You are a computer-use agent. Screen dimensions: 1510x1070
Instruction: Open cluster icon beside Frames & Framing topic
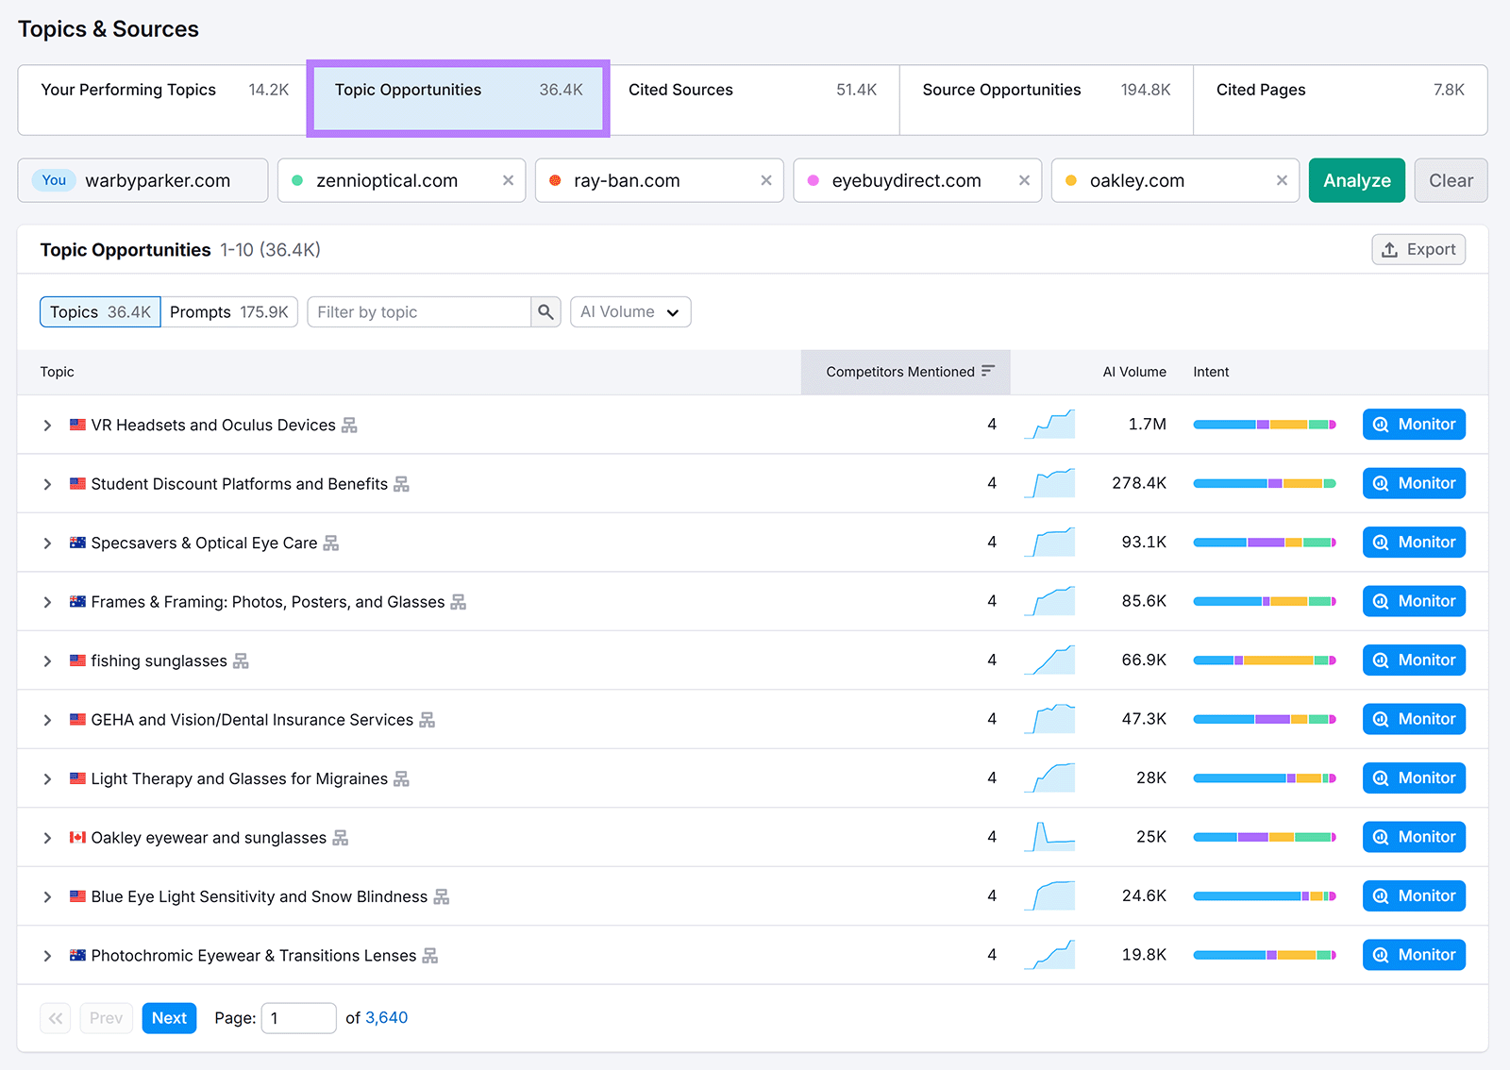(x=458, y=602)
